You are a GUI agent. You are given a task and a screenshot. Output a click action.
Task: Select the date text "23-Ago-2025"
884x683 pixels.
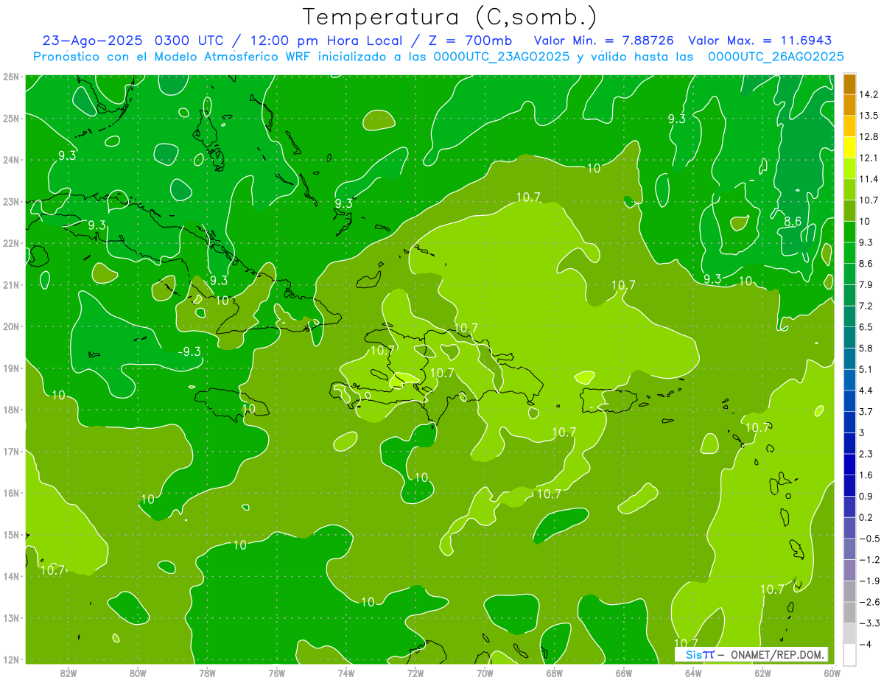93,41
